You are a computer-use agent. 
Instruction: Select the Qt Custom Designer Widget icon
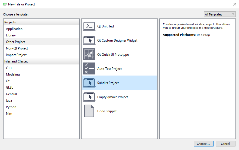[89, 40]
